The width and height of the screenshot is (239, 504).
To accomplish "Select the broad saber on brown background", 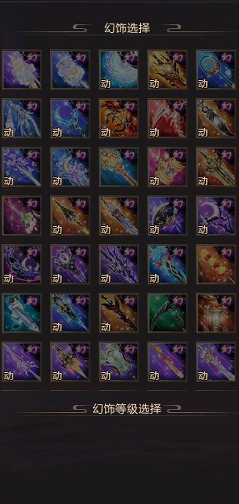I will point(216,118).
